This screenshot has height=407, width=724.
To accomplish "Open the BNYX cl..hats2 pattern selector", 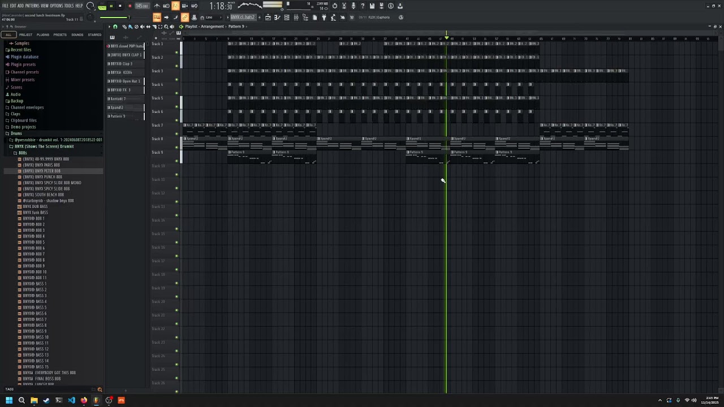I will (x=243, y=18).
